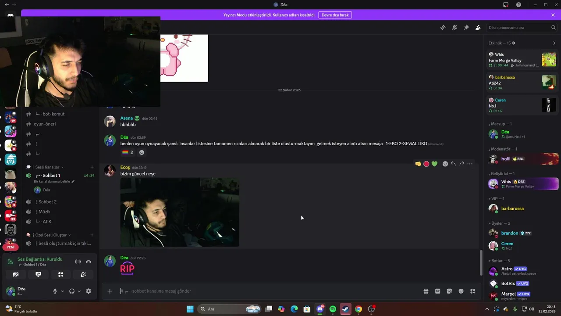Reply to Ecoş message
561x316 pixels.
click(x=453, y=164)
